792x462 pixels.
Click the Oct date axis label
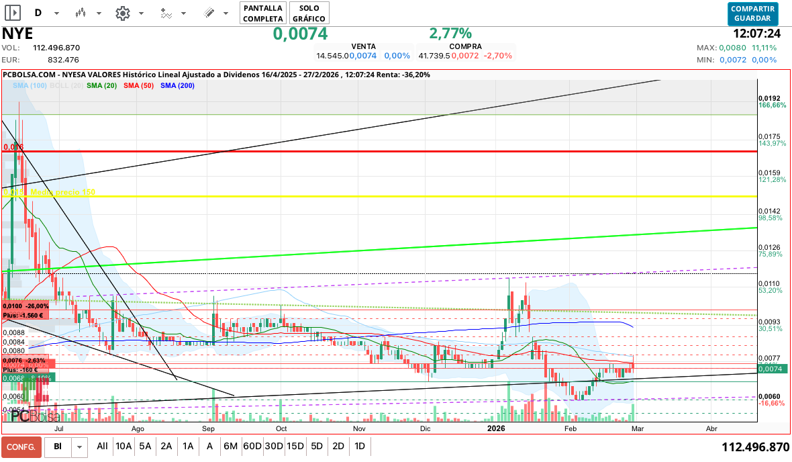click(x=281, y=428)
